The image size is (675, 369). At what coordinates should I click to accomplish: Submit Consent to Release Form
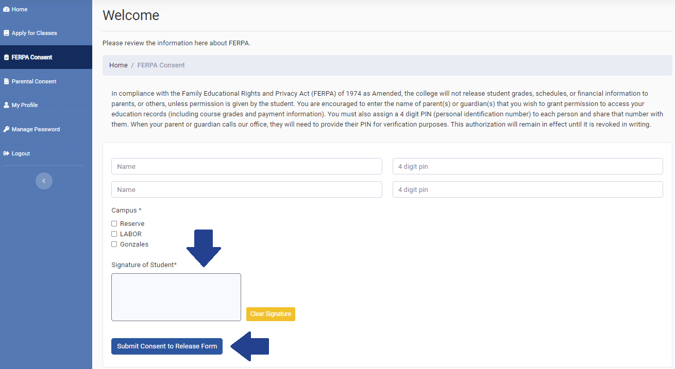click(167, 346)
